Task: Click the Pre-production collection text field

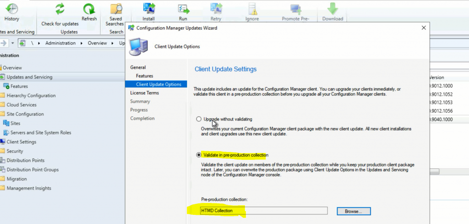Action: tap(264, 211)
